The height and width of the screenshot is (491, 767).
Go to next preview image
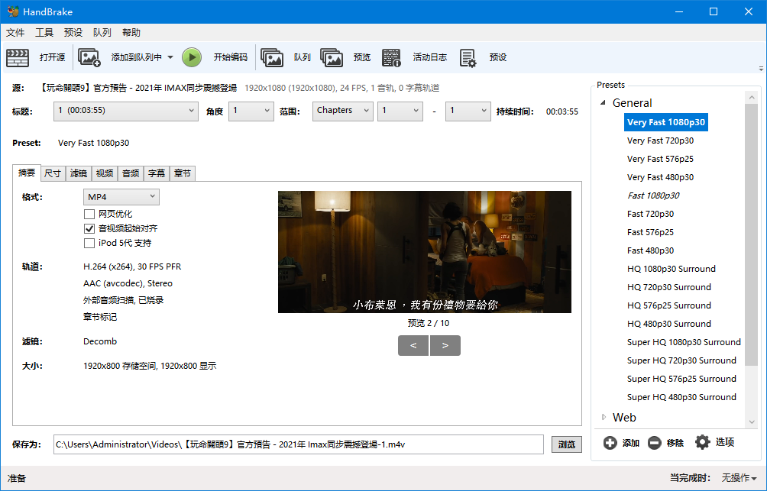445,345
